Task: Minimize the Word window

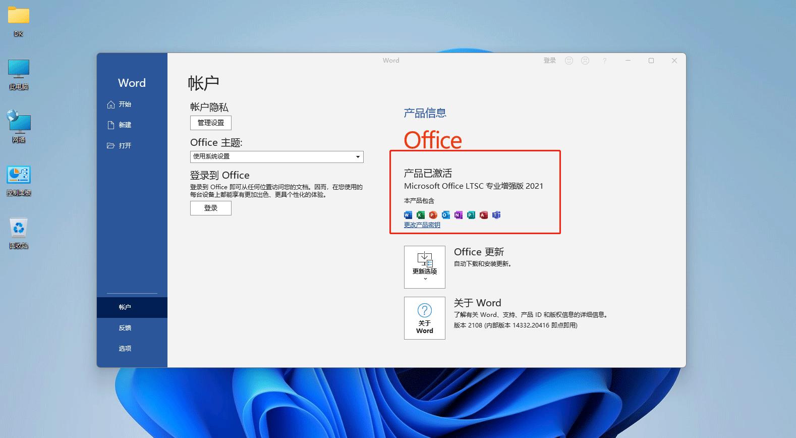Action: tap(628, 61)
